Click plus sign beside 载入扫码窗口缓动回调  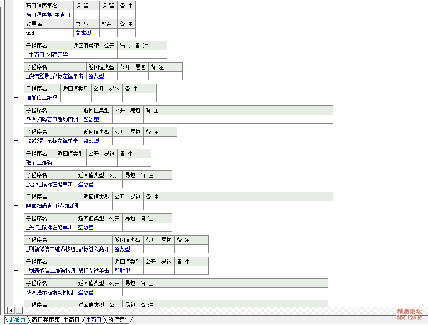click(16, 119)
